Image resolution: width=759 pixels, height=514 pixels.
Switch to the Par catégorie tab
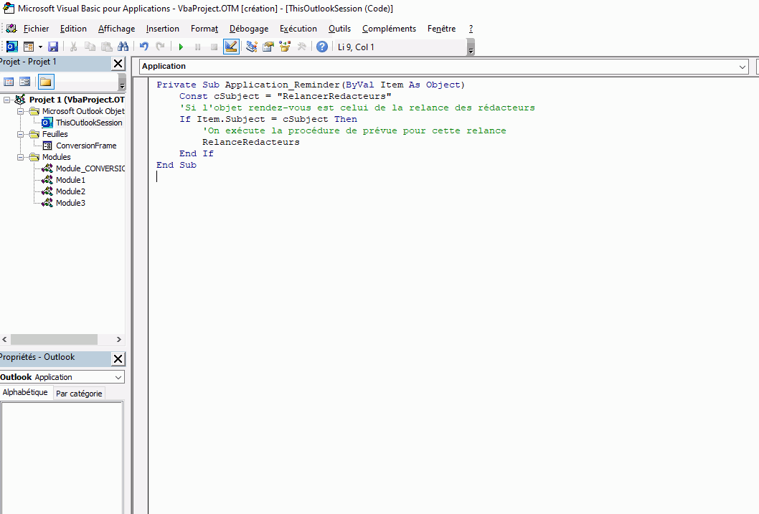click(x=79, y=394)
